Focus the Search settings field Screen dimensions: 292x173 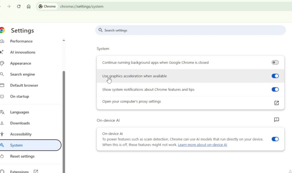coord(190,30)
